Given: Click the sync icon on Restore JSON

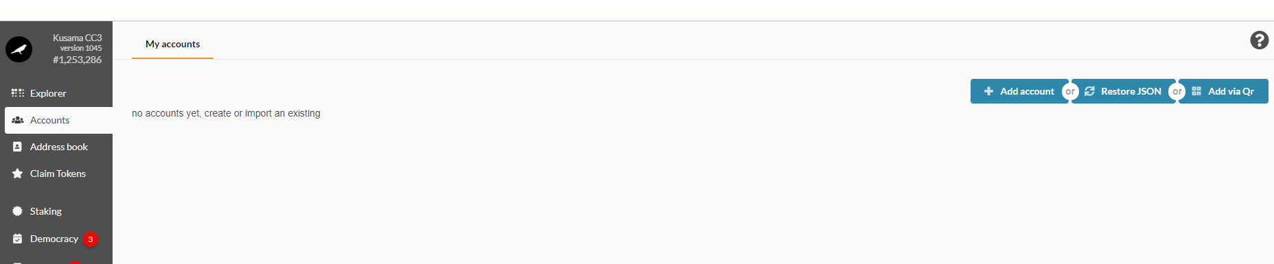Looking at the screenshot, I should pos(1089,91).
